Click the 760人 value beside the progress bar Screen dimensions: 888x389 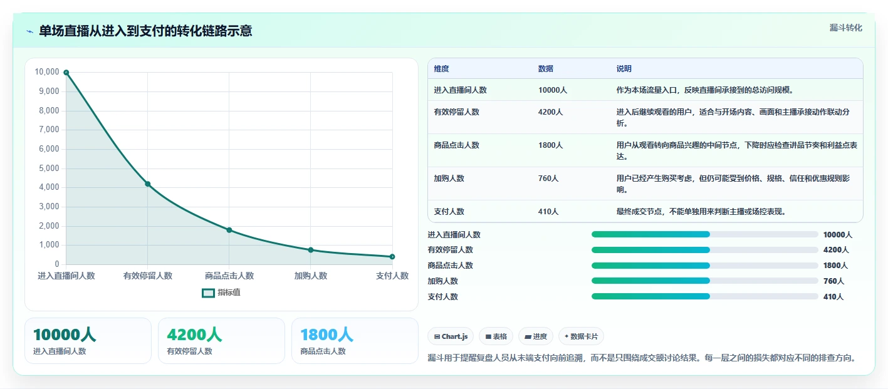833,281
